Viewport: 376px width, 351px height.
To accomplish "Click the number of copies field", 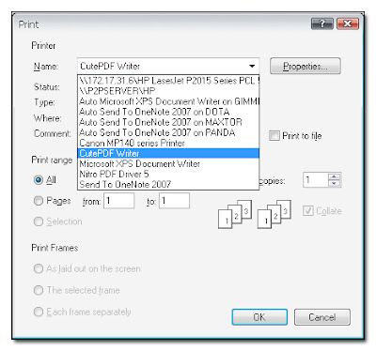I will pyautogui.click(x=315, y=180).
